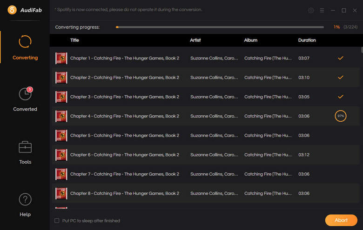Image resolution: width=363 pixels, height=230 pixels.
Task: Click the track list scrollbar
Action: pyautogui.click(x=362, y=50)
